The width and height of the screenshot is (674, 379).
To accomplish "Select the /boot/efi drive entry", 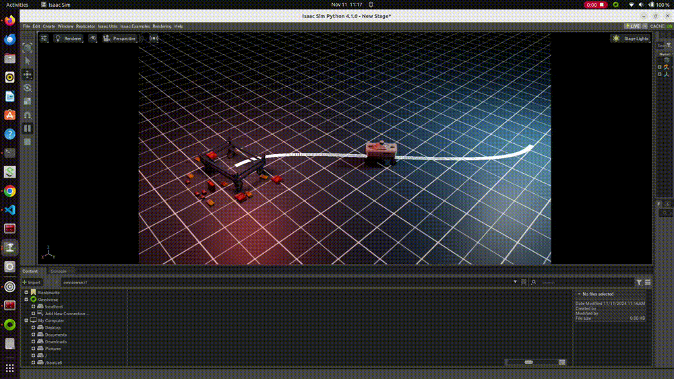I will (53, 363).
